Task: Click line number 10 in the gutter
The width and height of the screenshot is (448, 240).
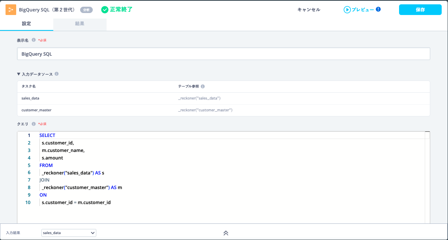Action: pos(28,202)
